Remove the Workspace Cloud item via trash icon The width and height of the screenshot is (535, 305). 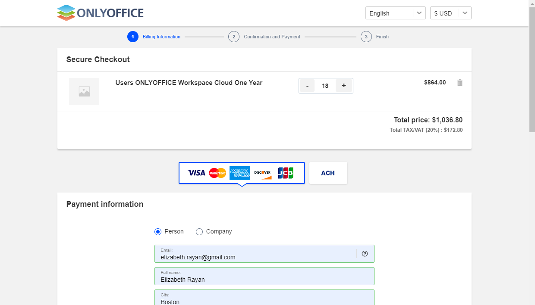coord(460,82)
